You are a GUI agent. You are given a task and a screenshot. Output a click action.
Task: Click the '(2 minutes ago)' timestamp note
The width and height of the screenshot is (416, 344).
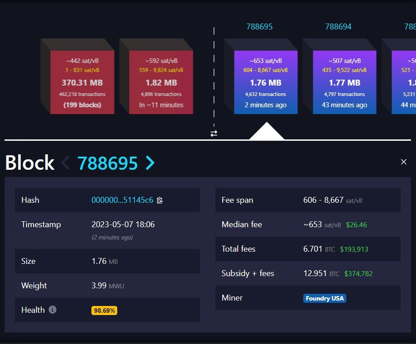112,237
